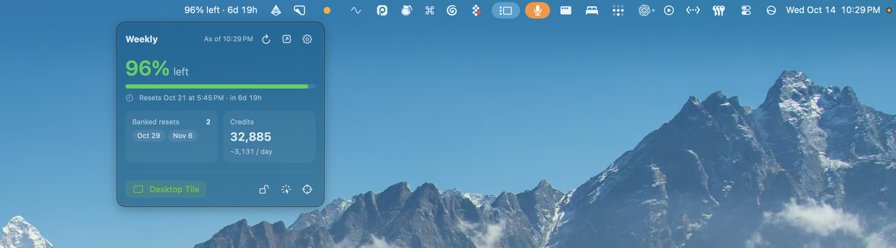Open the usage panel in external window

(x=287, y=39)
